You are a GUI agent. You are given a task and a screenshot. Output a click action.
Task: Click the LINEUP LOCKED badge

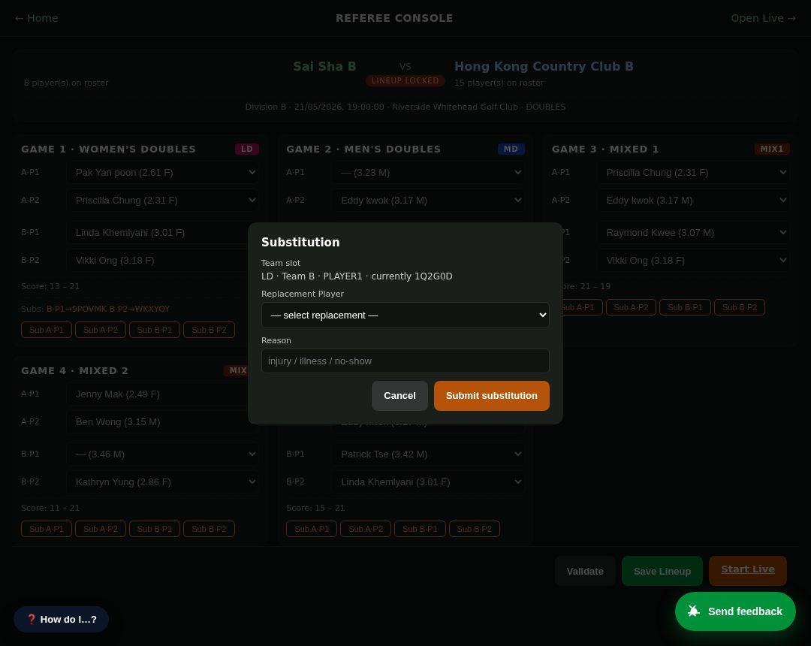click(405, 80)
